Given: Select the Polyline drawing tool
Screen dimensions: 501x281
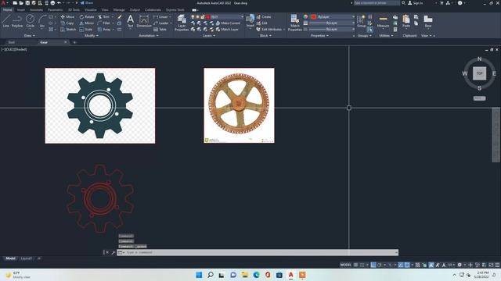Looking at the screenshot, I should [x=17, y=21].
